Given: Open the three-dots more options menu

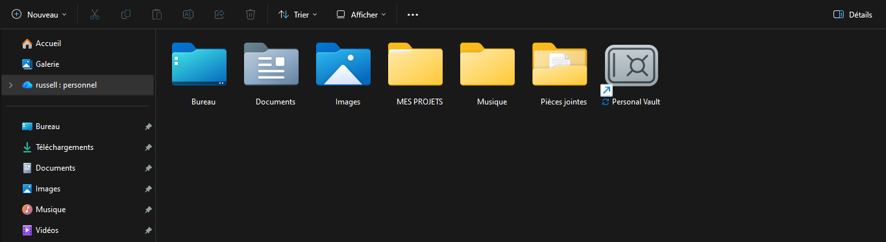Looking at the screenshot, I should click(413, 14).
